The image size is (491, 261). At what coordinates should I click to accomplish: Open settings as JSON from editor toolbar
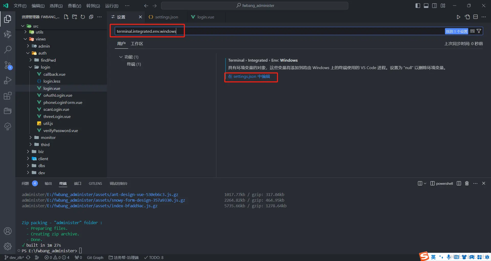467,17
